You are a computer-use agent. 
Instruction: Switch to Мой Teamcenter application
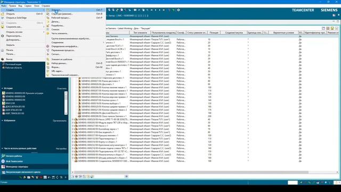34,161
